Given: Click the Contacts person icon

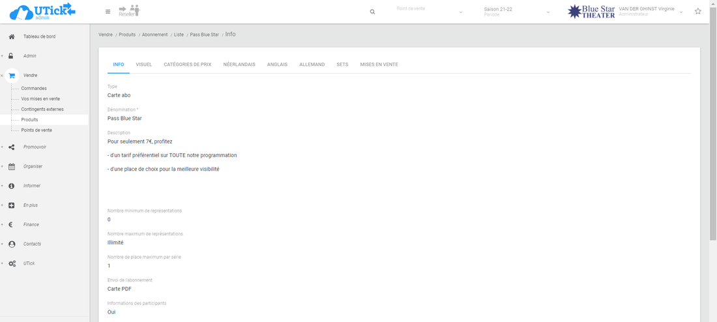Looking at the screenshot, I should tap(12, 244).
